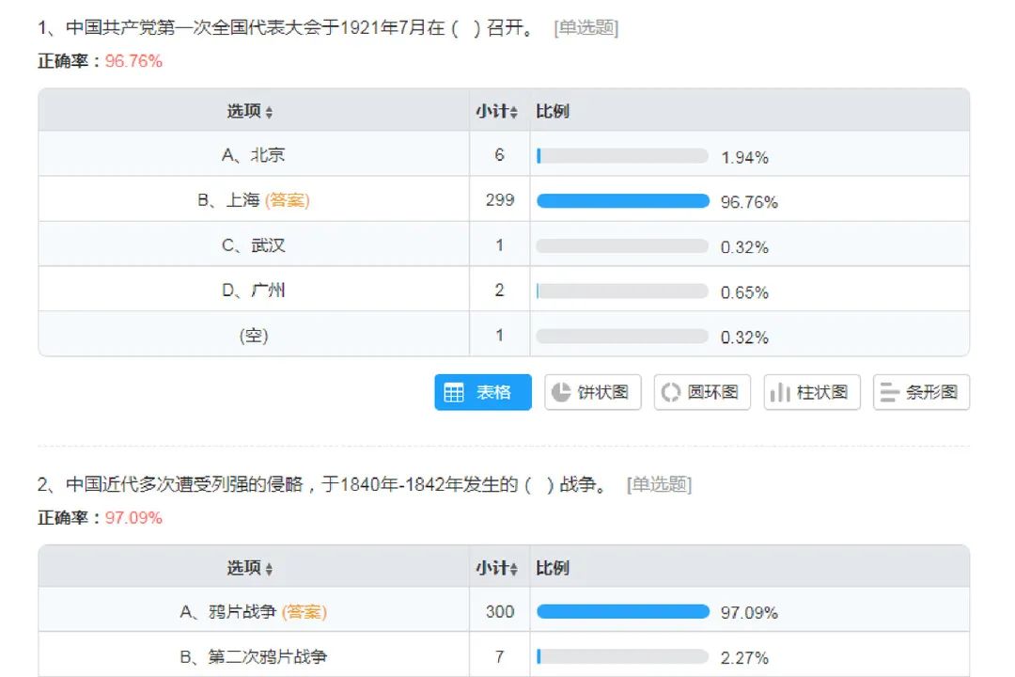The height and width of the screenshot is (677, 1015).
Task: Click the table grid icon on 表格 button
Action: (x=454, y=393)
